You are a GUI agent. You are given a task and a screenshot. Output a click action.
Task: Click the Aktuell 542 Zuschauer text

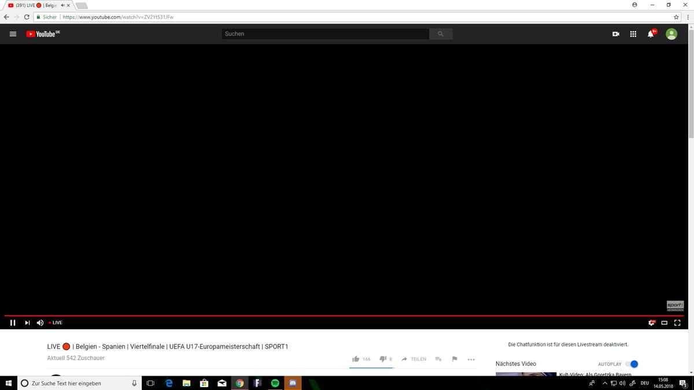76,358
